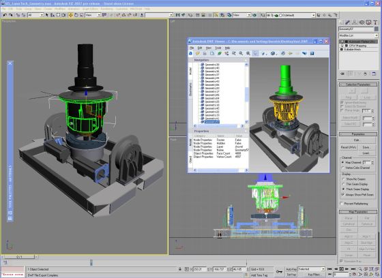Toggle Always Show Pelt Seam checkbox
The width and height of the screenshot is (382, 278).
(x=342, y=195)
